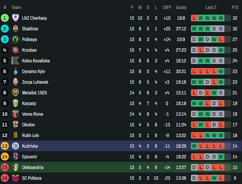
Task: Open the Oleksandria team link
Action: [33, 167]
